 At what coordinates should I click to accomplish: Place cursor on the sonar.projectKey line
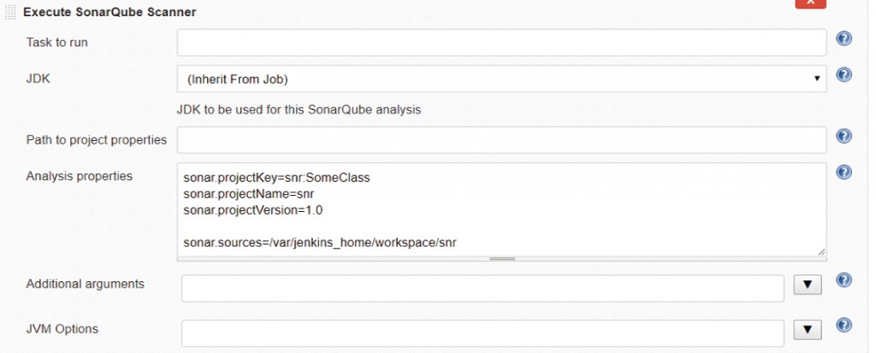click(276, 178)
